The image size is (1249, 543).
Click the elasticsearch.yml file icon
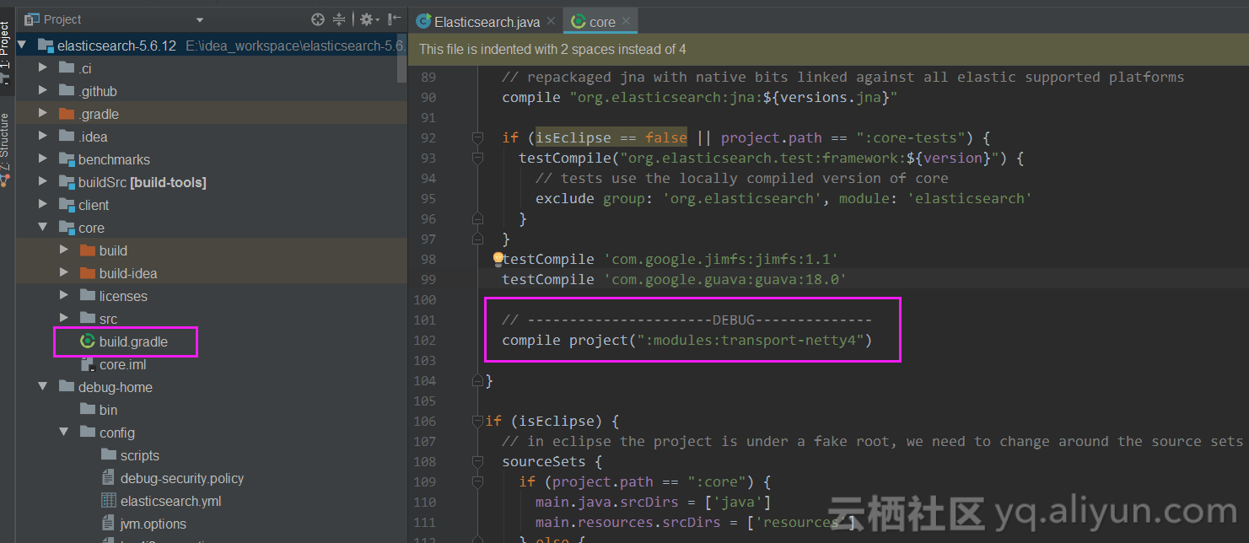coord(108,501)
